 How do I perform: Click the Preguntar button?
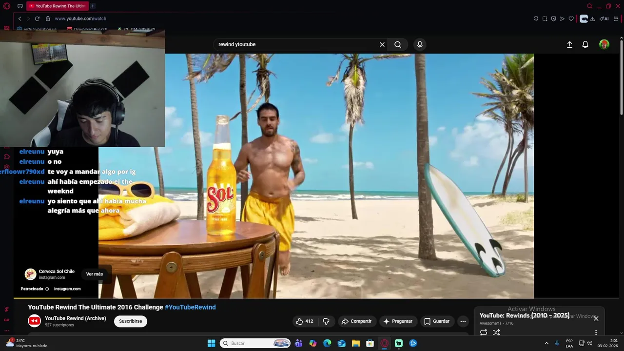coord(398,321)
